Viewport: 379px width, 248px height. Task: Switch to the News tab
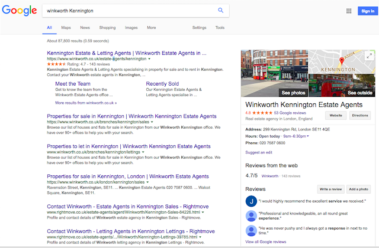coord(85,28)
